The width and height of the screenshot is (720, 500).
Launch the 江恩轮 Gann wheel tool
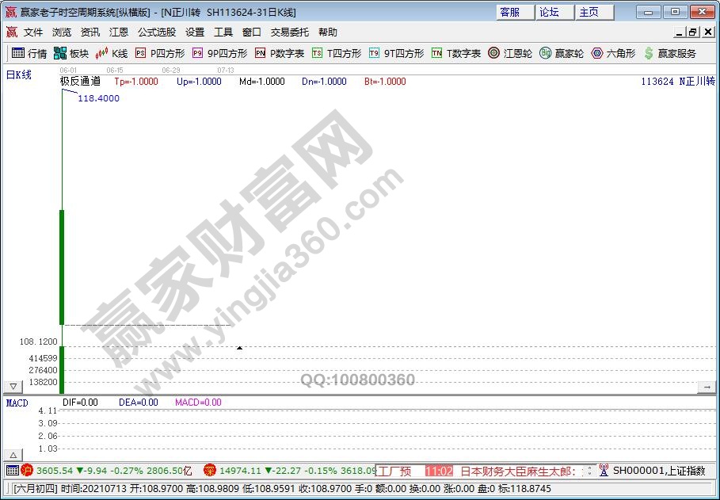point(510,53)
